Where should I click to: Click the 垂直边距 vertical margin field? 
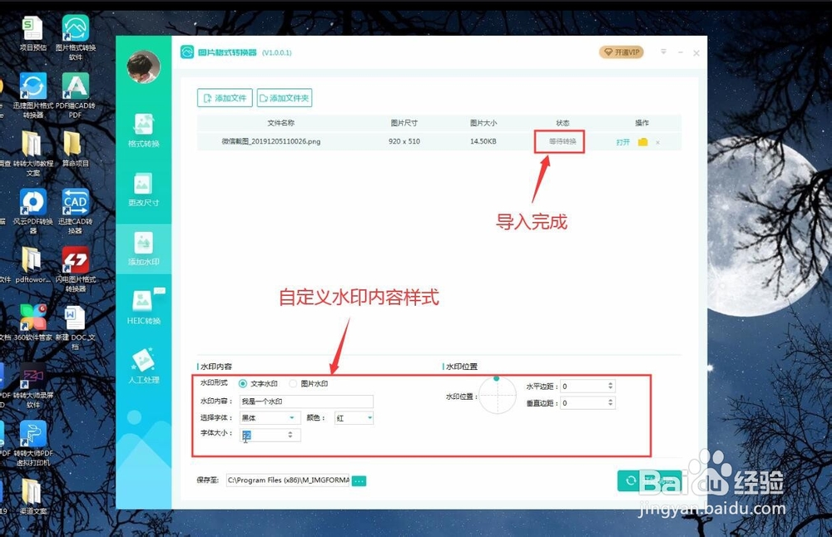pos(587,403)
